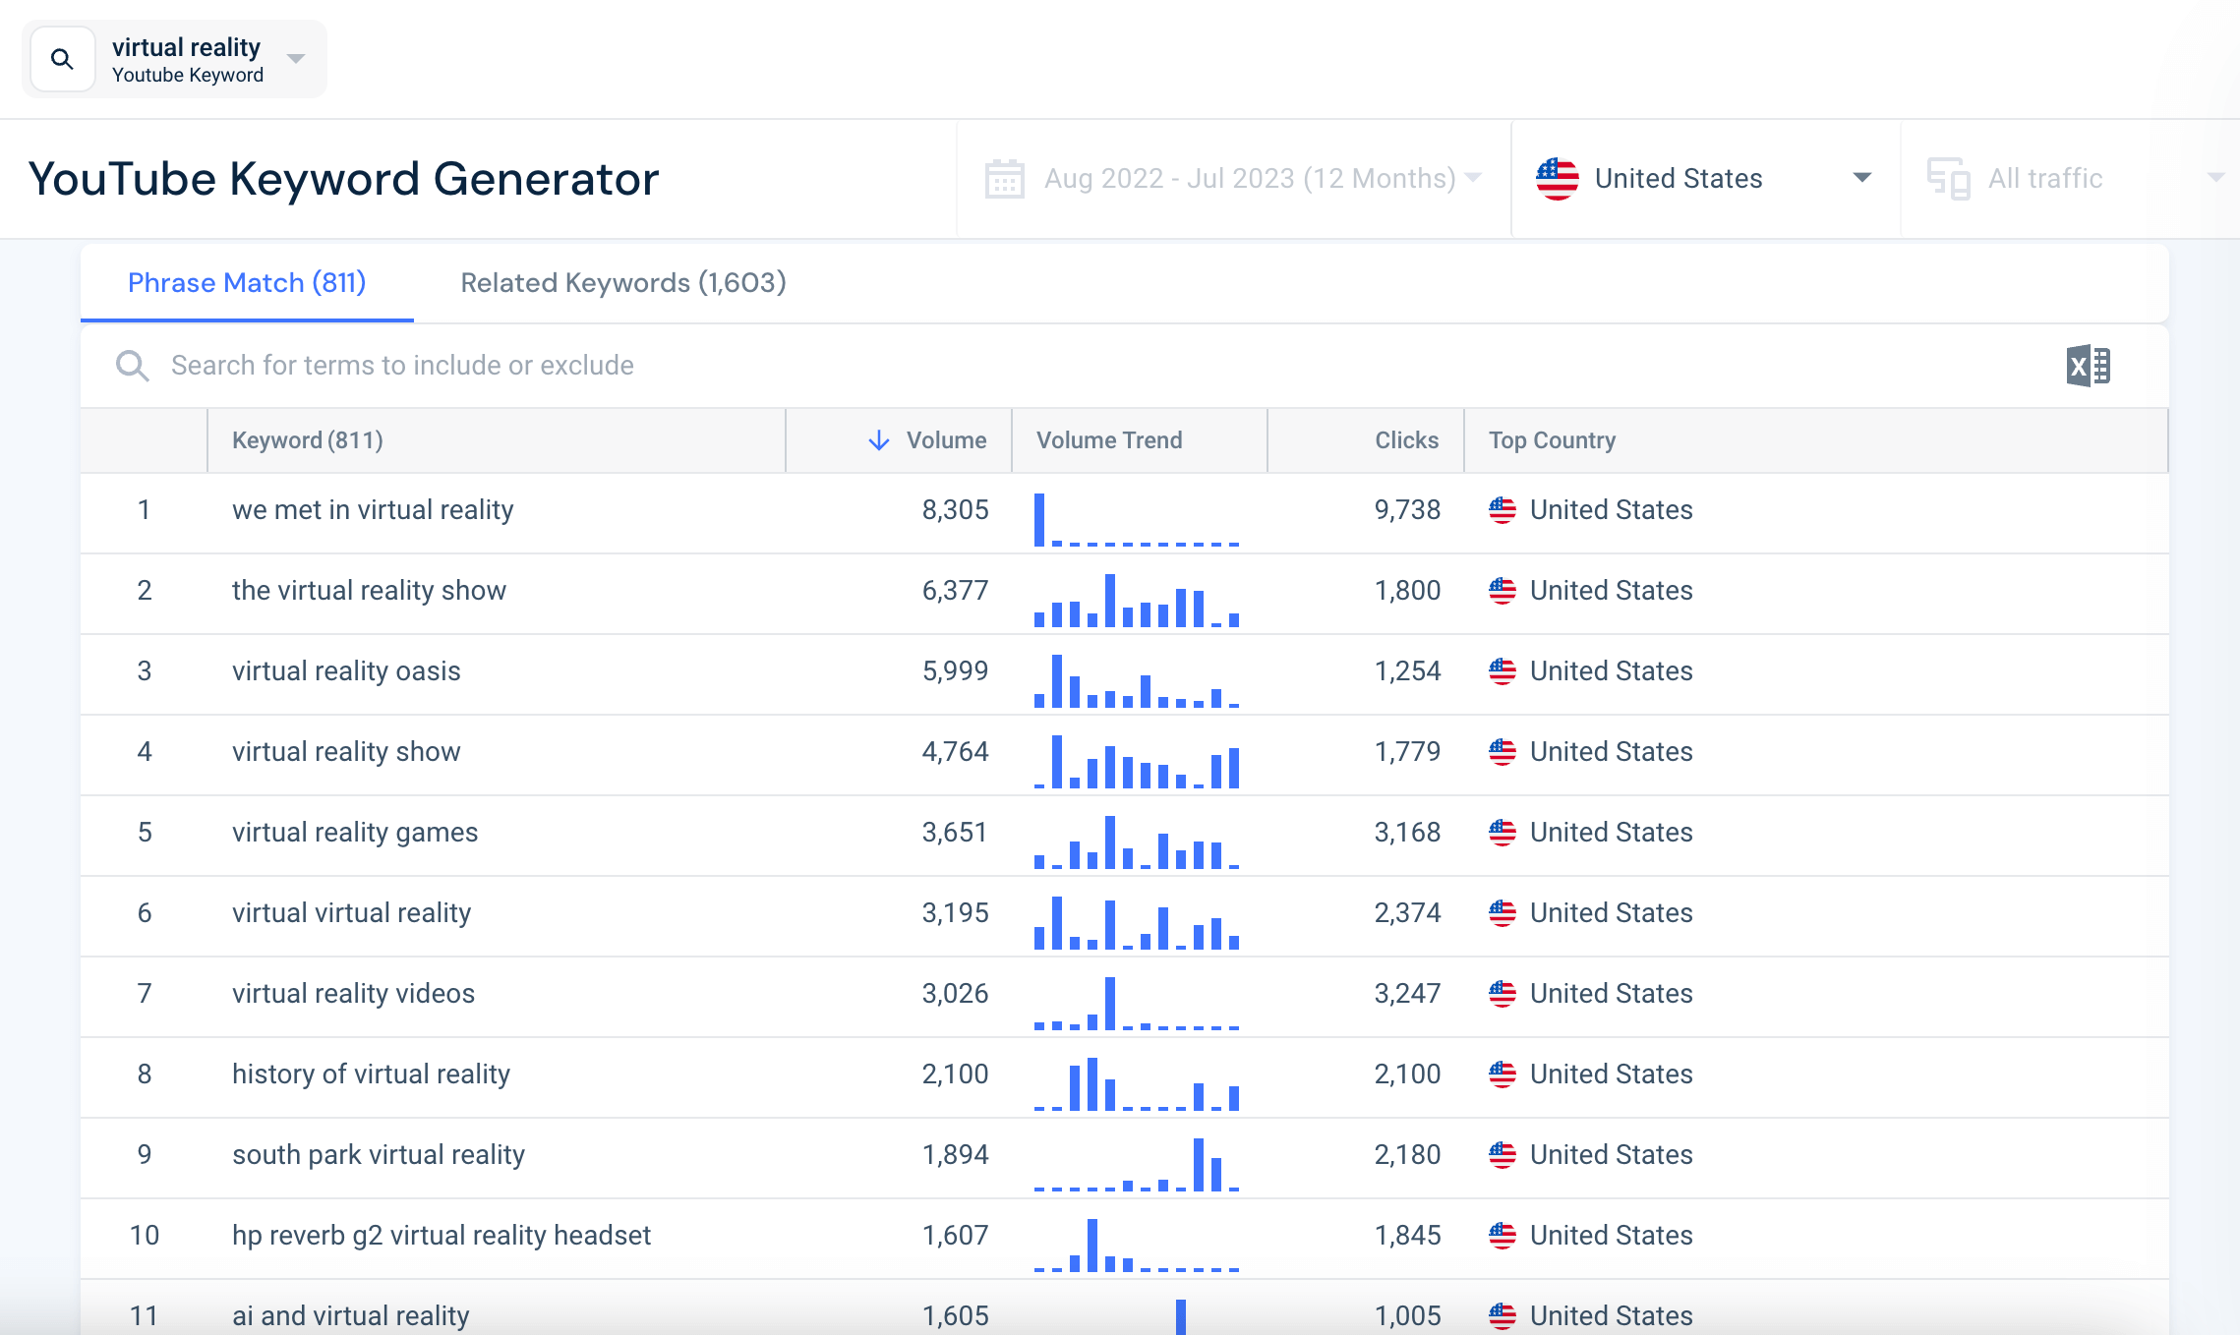Click the calendar icon next to date range
Viewport: 2240px width, 1335px height.
pos(1005,178)
